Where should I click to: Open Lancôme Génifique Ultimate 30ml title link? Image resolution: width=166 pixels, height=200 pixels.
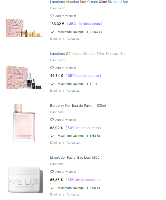(88, 54)
